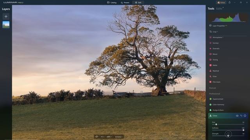The image size is (250, 140).
Task: Click the Matte tool icon
Action: 211,65
